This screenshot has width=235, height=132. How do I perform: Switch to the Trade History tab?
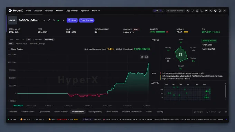click(78, 112)
